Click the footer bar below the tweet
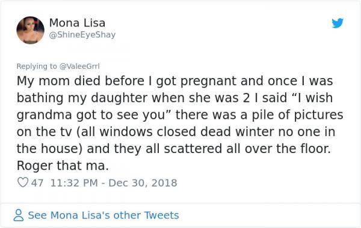The image size is (361, 228). (x=180, y=215)
